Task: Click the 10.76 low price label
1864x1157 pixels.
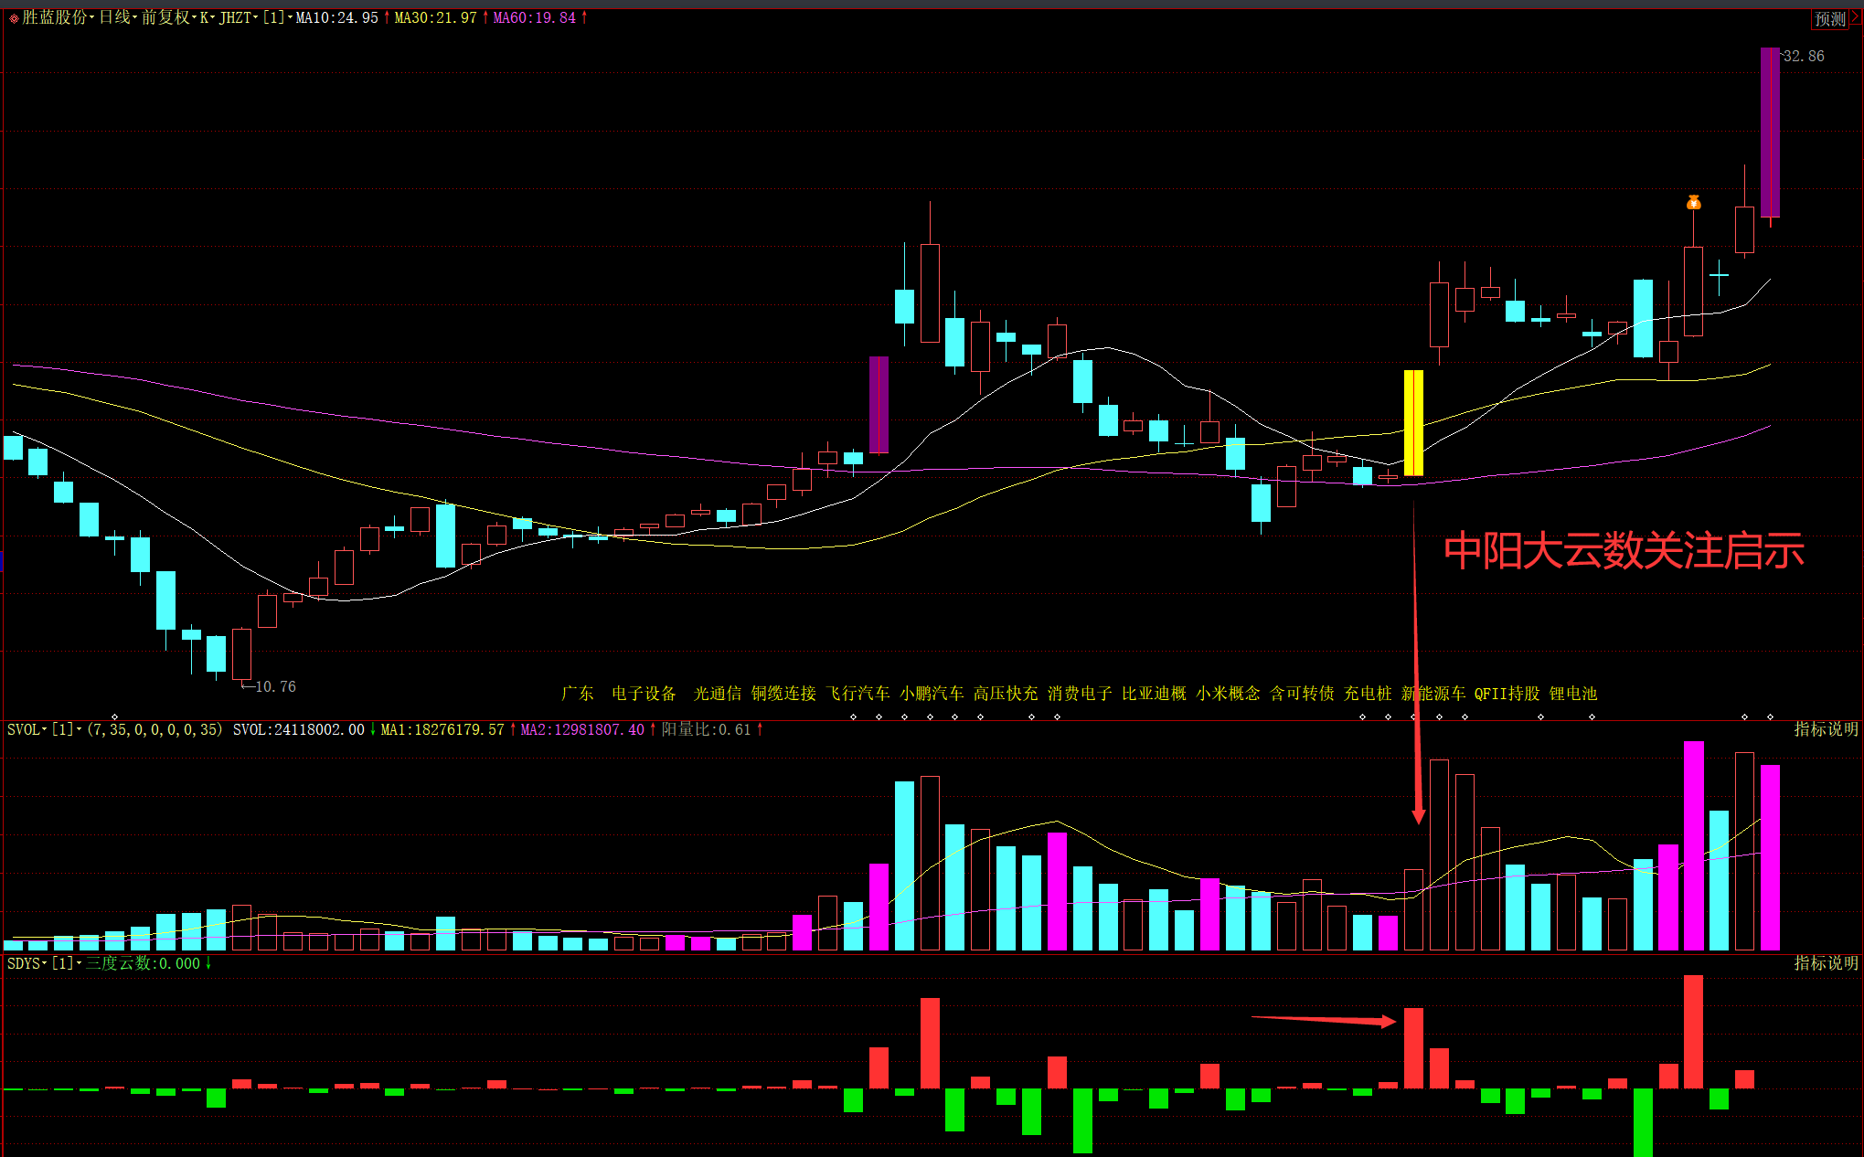Action: click(x=275, y=686)
